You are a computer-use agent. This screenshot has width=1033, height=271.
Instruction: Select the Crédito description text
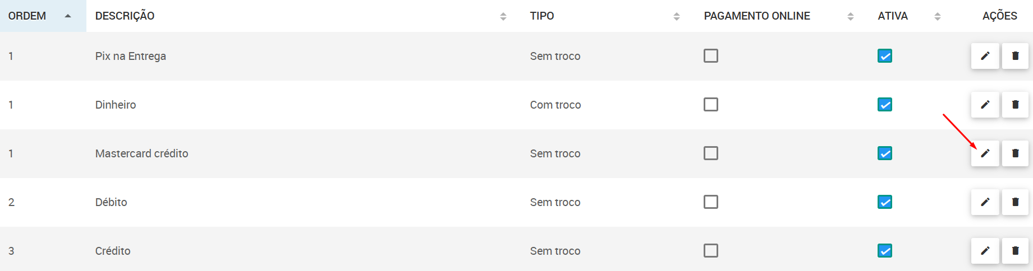click(x=113, y=251)
